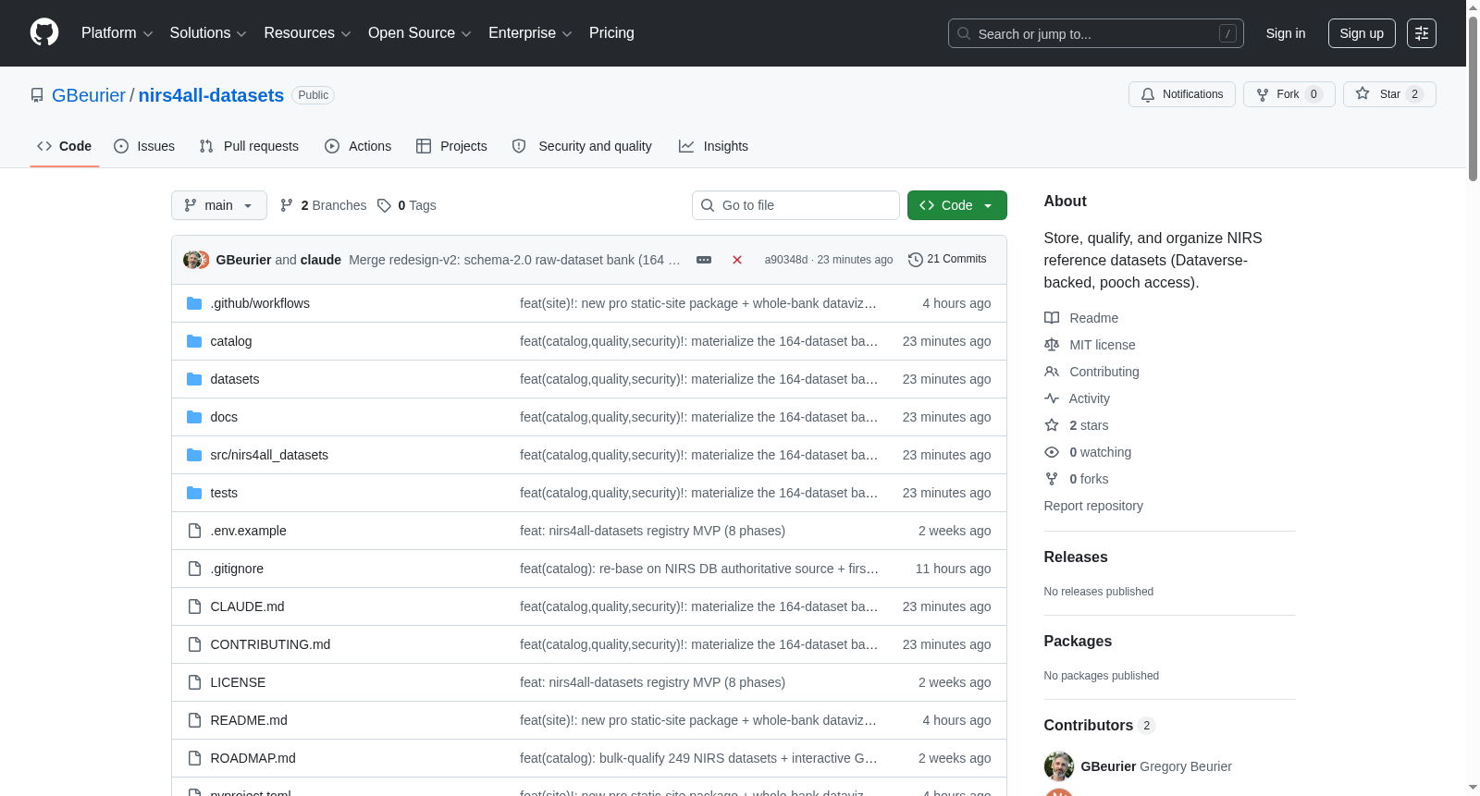Screen dimensions: 1480x796
Task: Open commit hash a90348d
Action: pos(786,260)
